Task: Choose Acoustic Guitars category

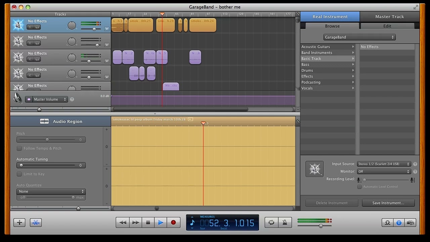Action: [x=328, y=47]
